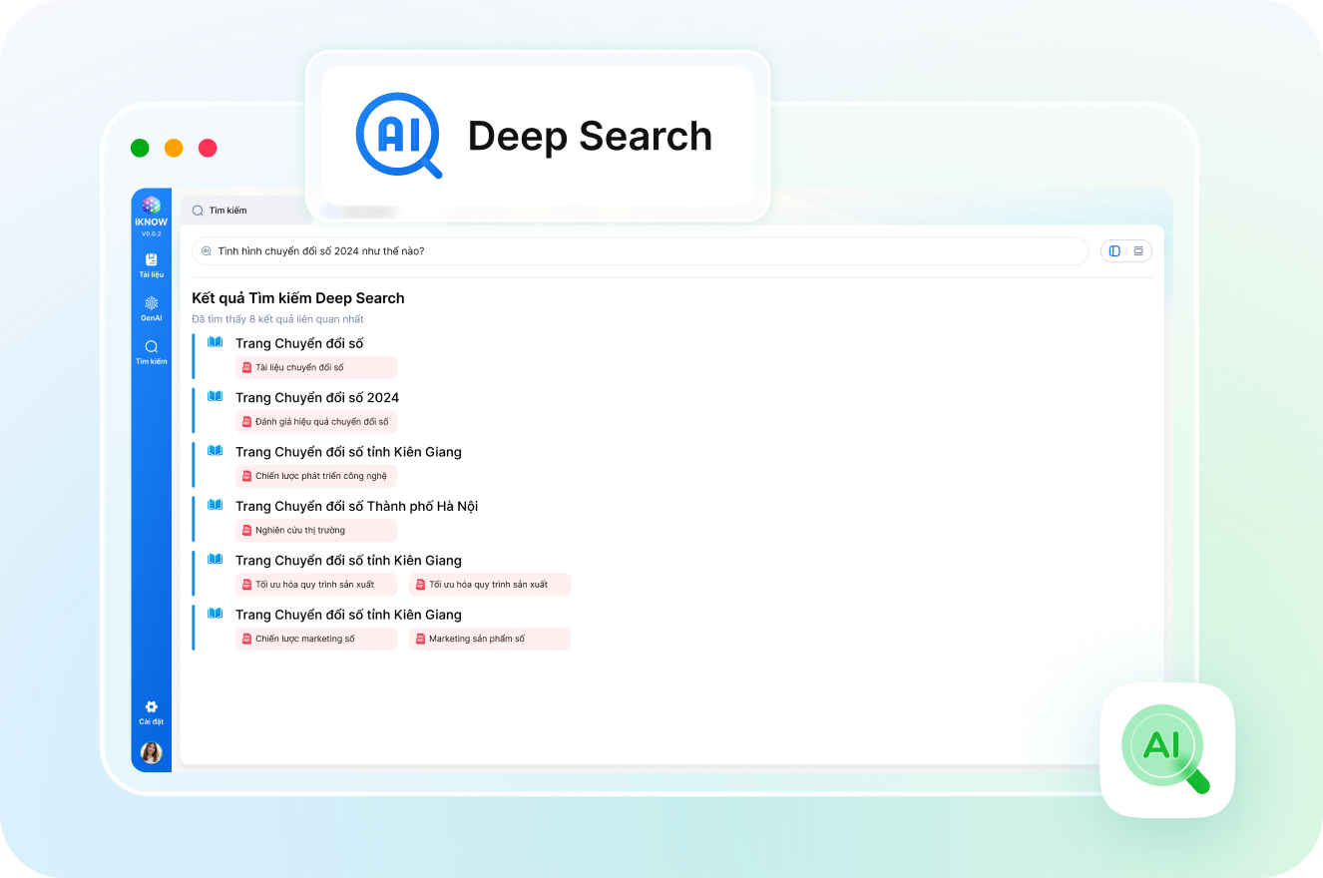This screenshot has height=878, width=1323.
Task: Open the Tài liệu chuyển đổi số PDF
Action: (x=315, y=367)
